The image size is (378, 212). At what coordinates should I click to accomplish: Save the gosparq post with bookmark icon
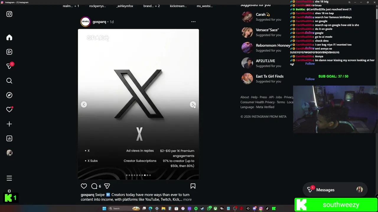click(193, 186)
